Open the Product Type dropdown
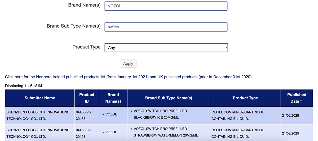 tap(166, 48)
